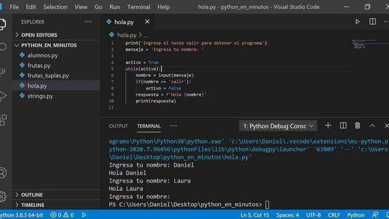Image resolution: width=389 pixels, height=219 pixels.
Task: Open panel overflow ellipsis next to TERMINAL
Action: coord(173,126)
